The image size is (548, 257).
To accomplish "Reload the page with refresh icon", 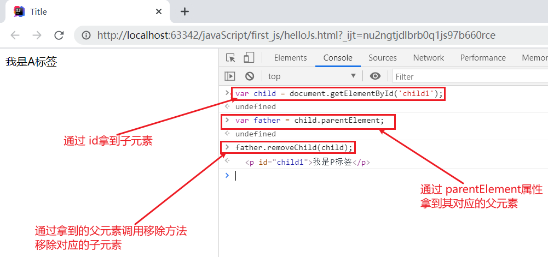I will click(x=59, y=35).
